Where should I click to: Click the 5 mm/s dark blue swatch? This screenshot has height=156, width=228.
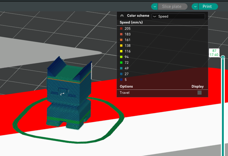(121, 80)
